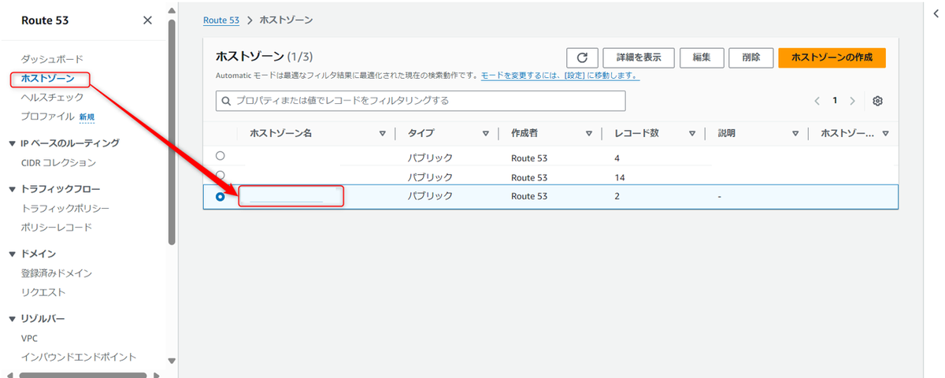The width and height of the screenshot is (945, 378).
Task: Click record count 2 cell
Action: [617, 196]
